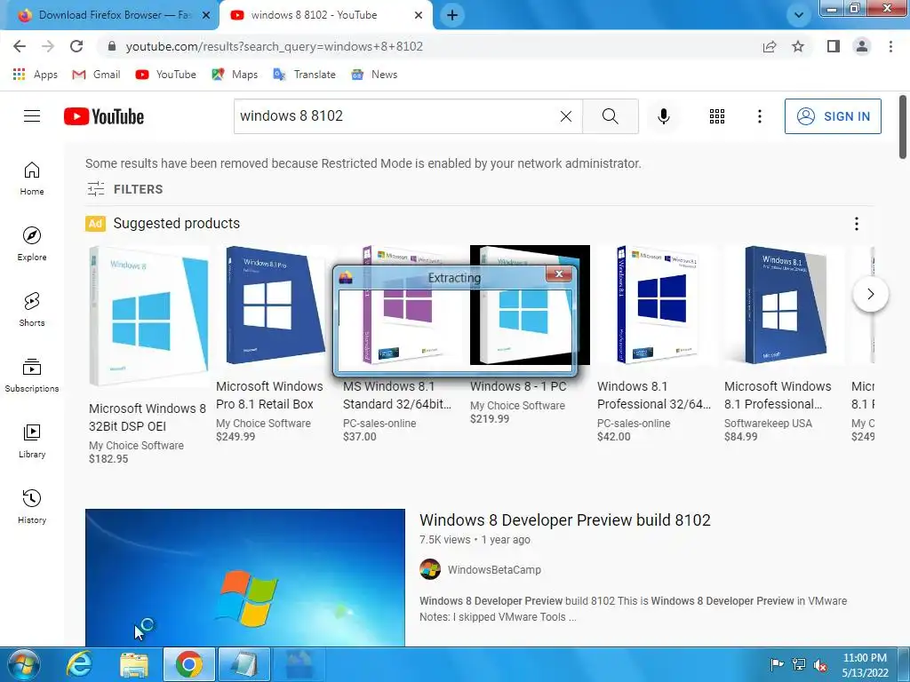
Task: Click the YouTube logo
Action: [104, 116]
